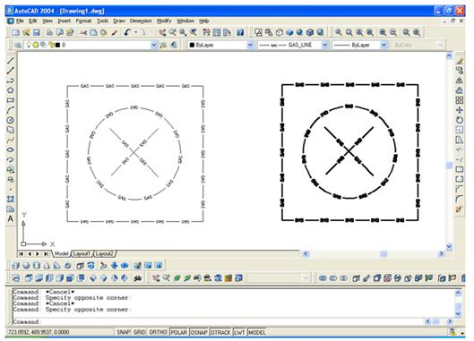Switch to the Layout1 tab
This screenshot has height=341, width=474.
click(x=82, y=253)
